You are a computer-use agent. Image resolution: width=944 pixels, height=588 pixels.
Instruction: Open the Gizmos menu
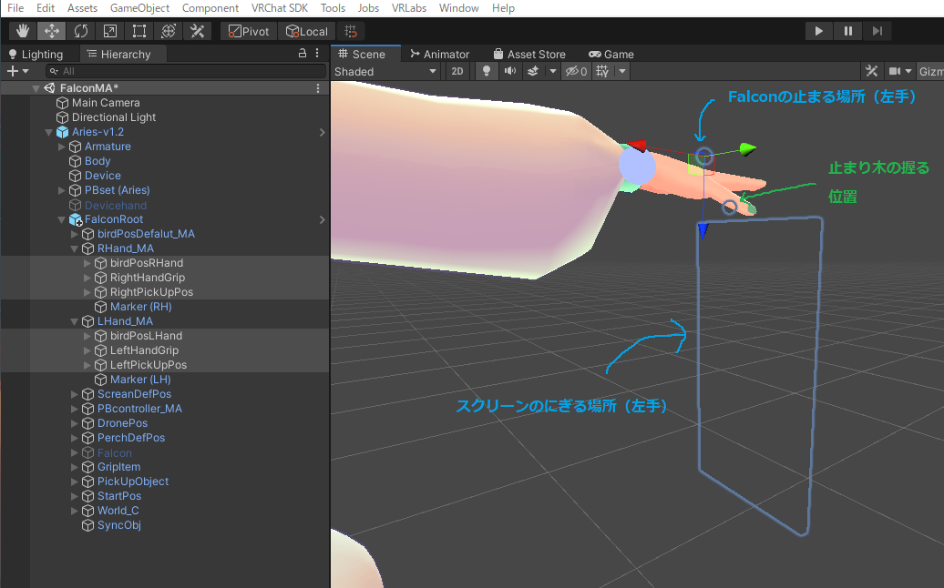930,71
